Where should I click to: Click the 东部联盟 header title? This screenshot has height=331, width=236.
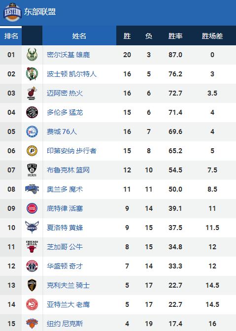coord(40,12)
